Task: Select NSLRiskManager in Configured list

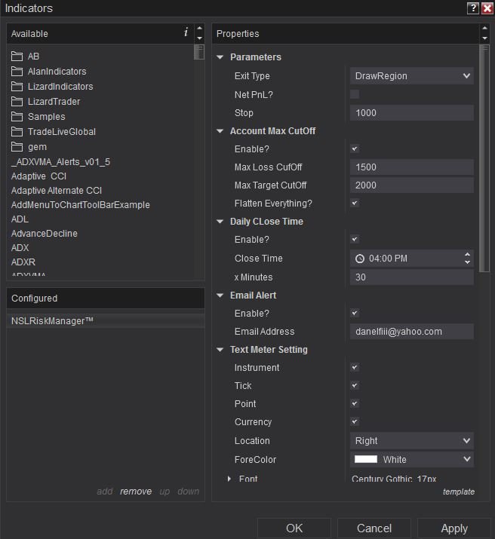Action: (x=53, y=321)
